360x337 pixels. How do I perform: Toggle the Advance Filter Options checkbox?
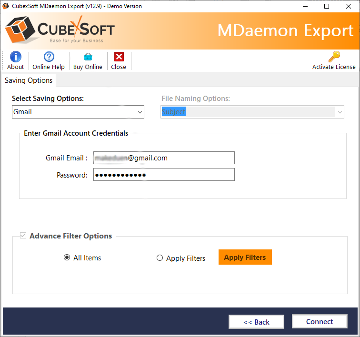click(x=23, y=236)
